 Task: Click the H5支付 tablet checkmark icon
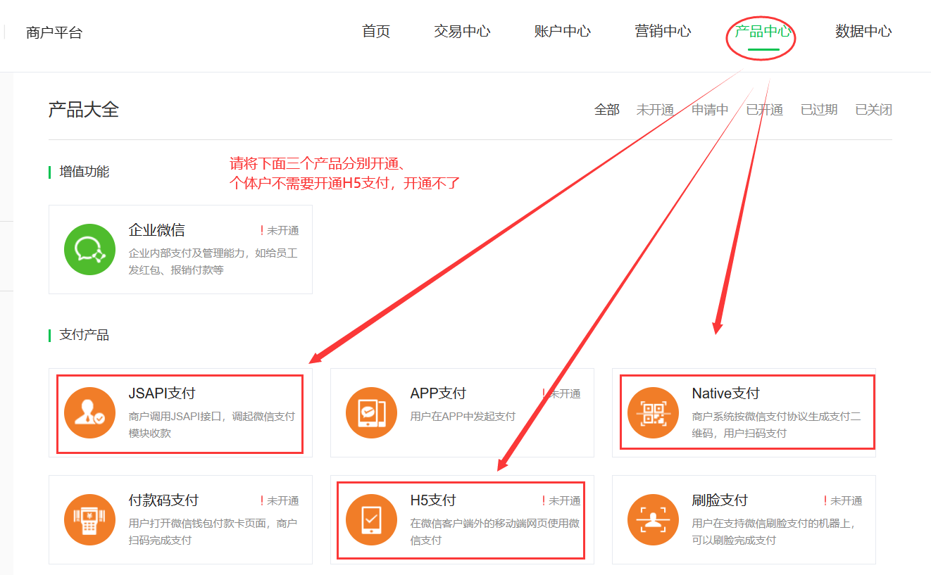point(371,519)
